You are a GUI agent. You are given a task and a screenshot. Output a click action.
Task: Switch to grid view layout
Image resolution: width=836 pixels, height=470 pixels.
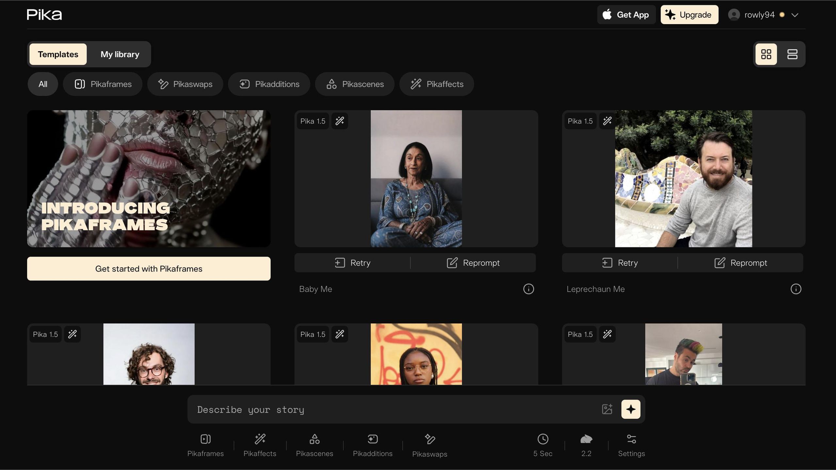[766, 54]
